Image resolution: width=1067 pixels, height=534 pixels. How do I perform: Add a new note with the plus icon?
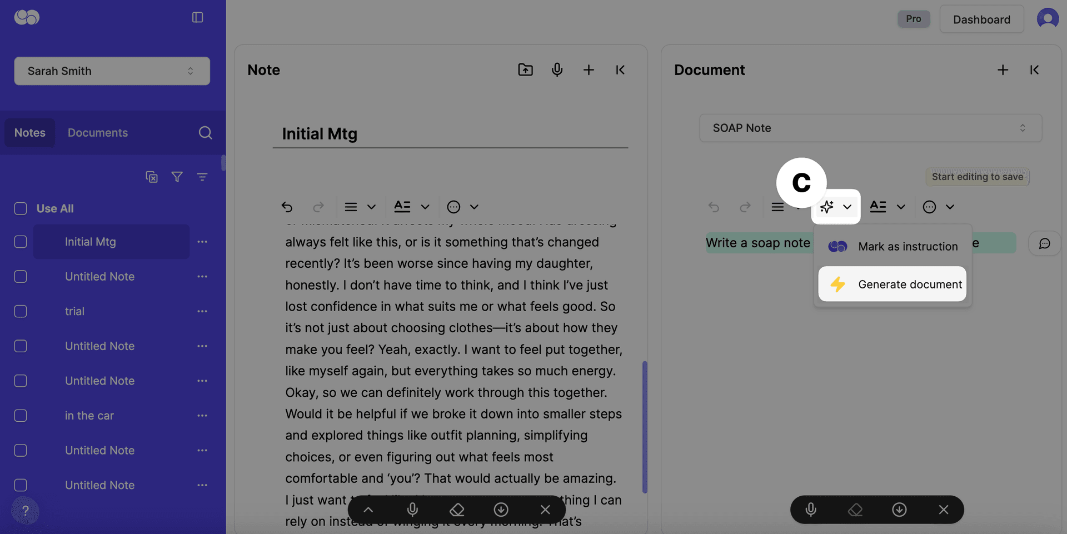pos(589,69)
